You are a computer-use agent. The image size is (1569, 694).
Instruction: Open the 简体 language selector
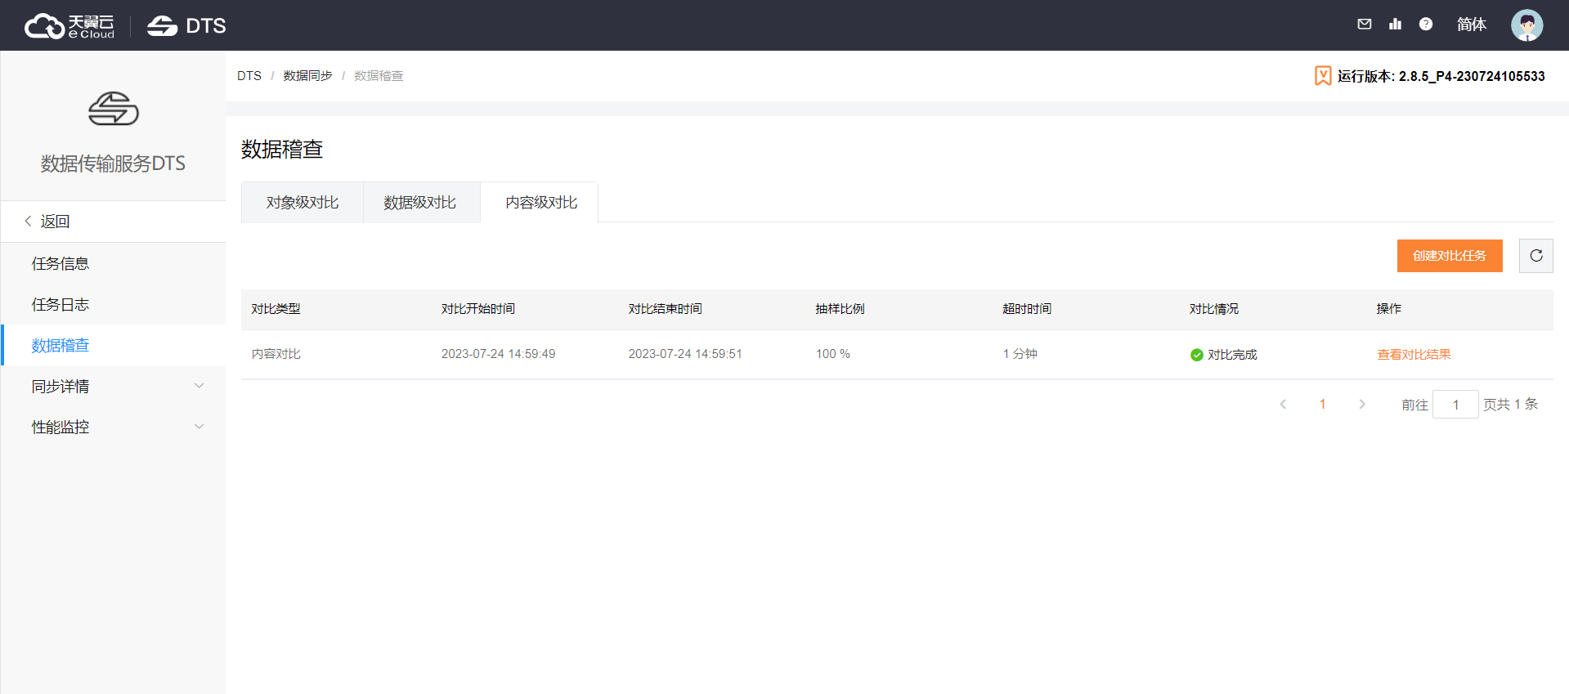click(x=1471, y=25)
